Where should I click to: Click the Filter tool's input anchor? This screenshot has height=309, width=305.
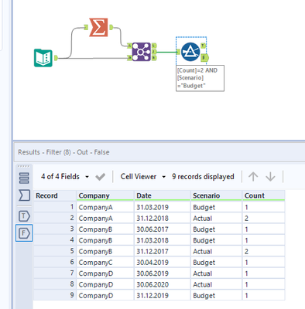pos(178,52)
